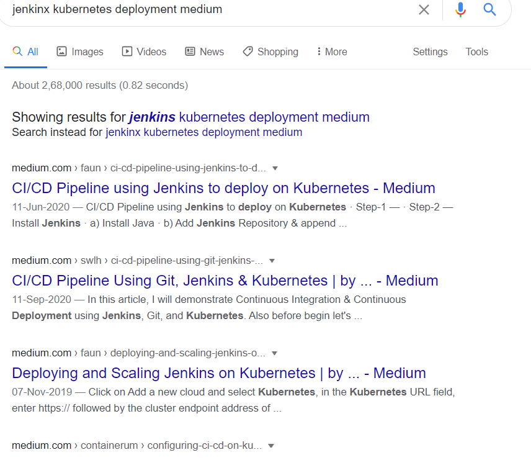The width and height of the screenshot is (531, 460).
Task: Open the Images search tab
Action: coord(80,52)
